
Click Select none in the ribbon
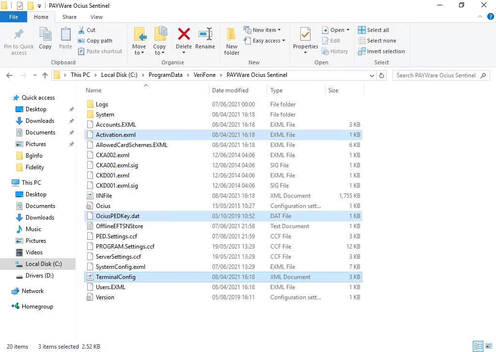377,41
